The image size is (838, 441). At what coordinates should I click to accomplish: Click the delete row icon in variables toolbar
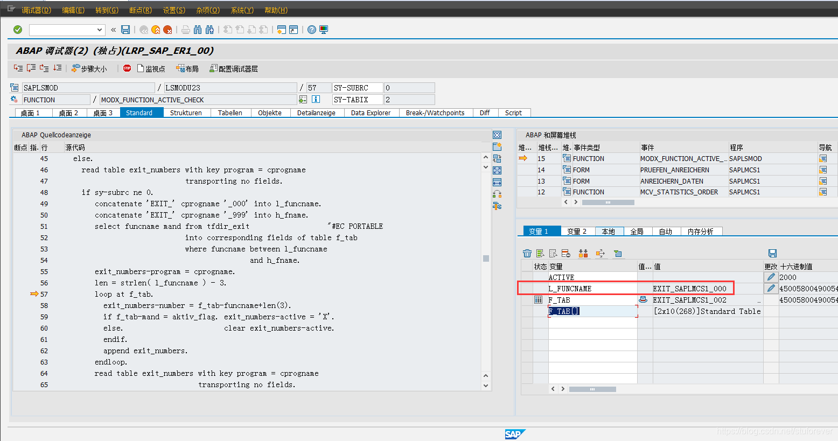click(x=566, y=253)
